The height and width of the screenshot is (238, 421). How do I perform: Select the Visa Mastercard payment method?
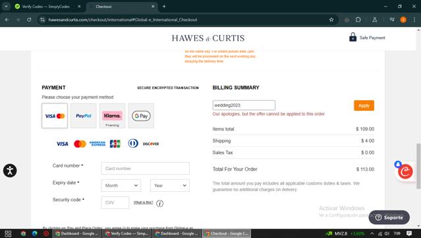pos(55,116)
